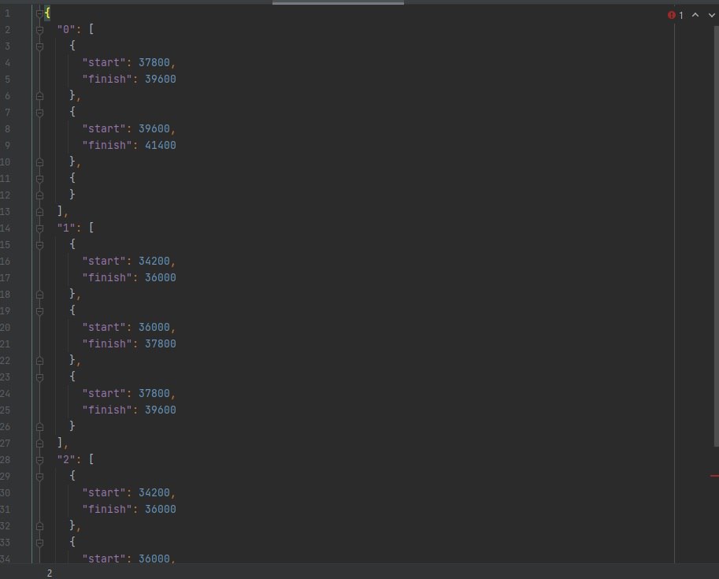The image size is (719, 579).
Task: Click the value 39600 on line 8
Action: tap(154, 128)
